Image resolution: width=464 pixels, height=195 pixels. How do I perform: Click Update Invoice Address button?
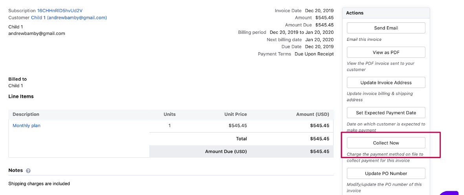tap(386, 82)
